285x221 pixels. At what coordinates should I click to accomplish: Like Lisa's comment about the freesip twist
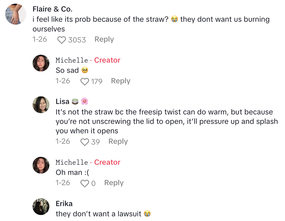click(85, 142)
